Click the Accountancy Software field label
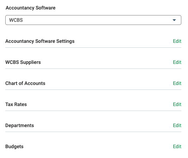Viewport: 188px width, 158px height. tap(31, 8)
